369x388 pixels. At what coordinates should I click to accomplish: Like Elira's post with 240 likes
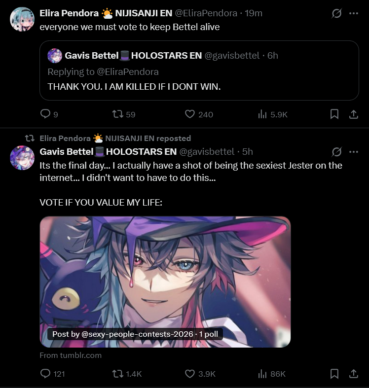199,114
